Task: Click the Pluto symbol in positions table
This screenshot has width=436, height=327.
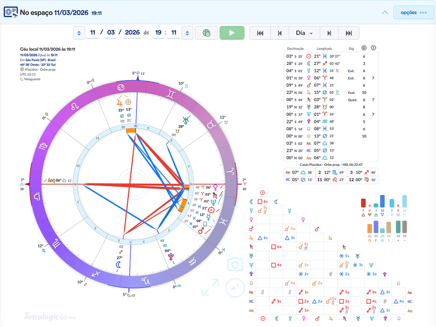Action: click(309, 121)
